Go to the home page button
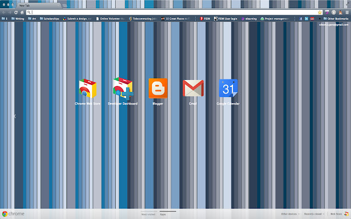The width and height of the screenshot is (351, 219). click(x=22, y=13)
